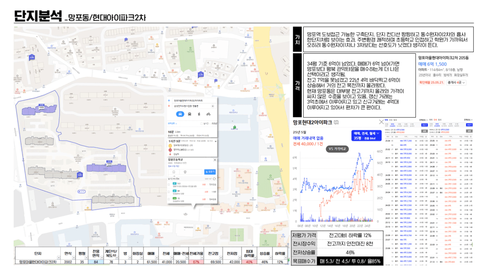Tick checkbox beside bus 5-3
This screenshot has width=487, height=274.
click(169, 185)
